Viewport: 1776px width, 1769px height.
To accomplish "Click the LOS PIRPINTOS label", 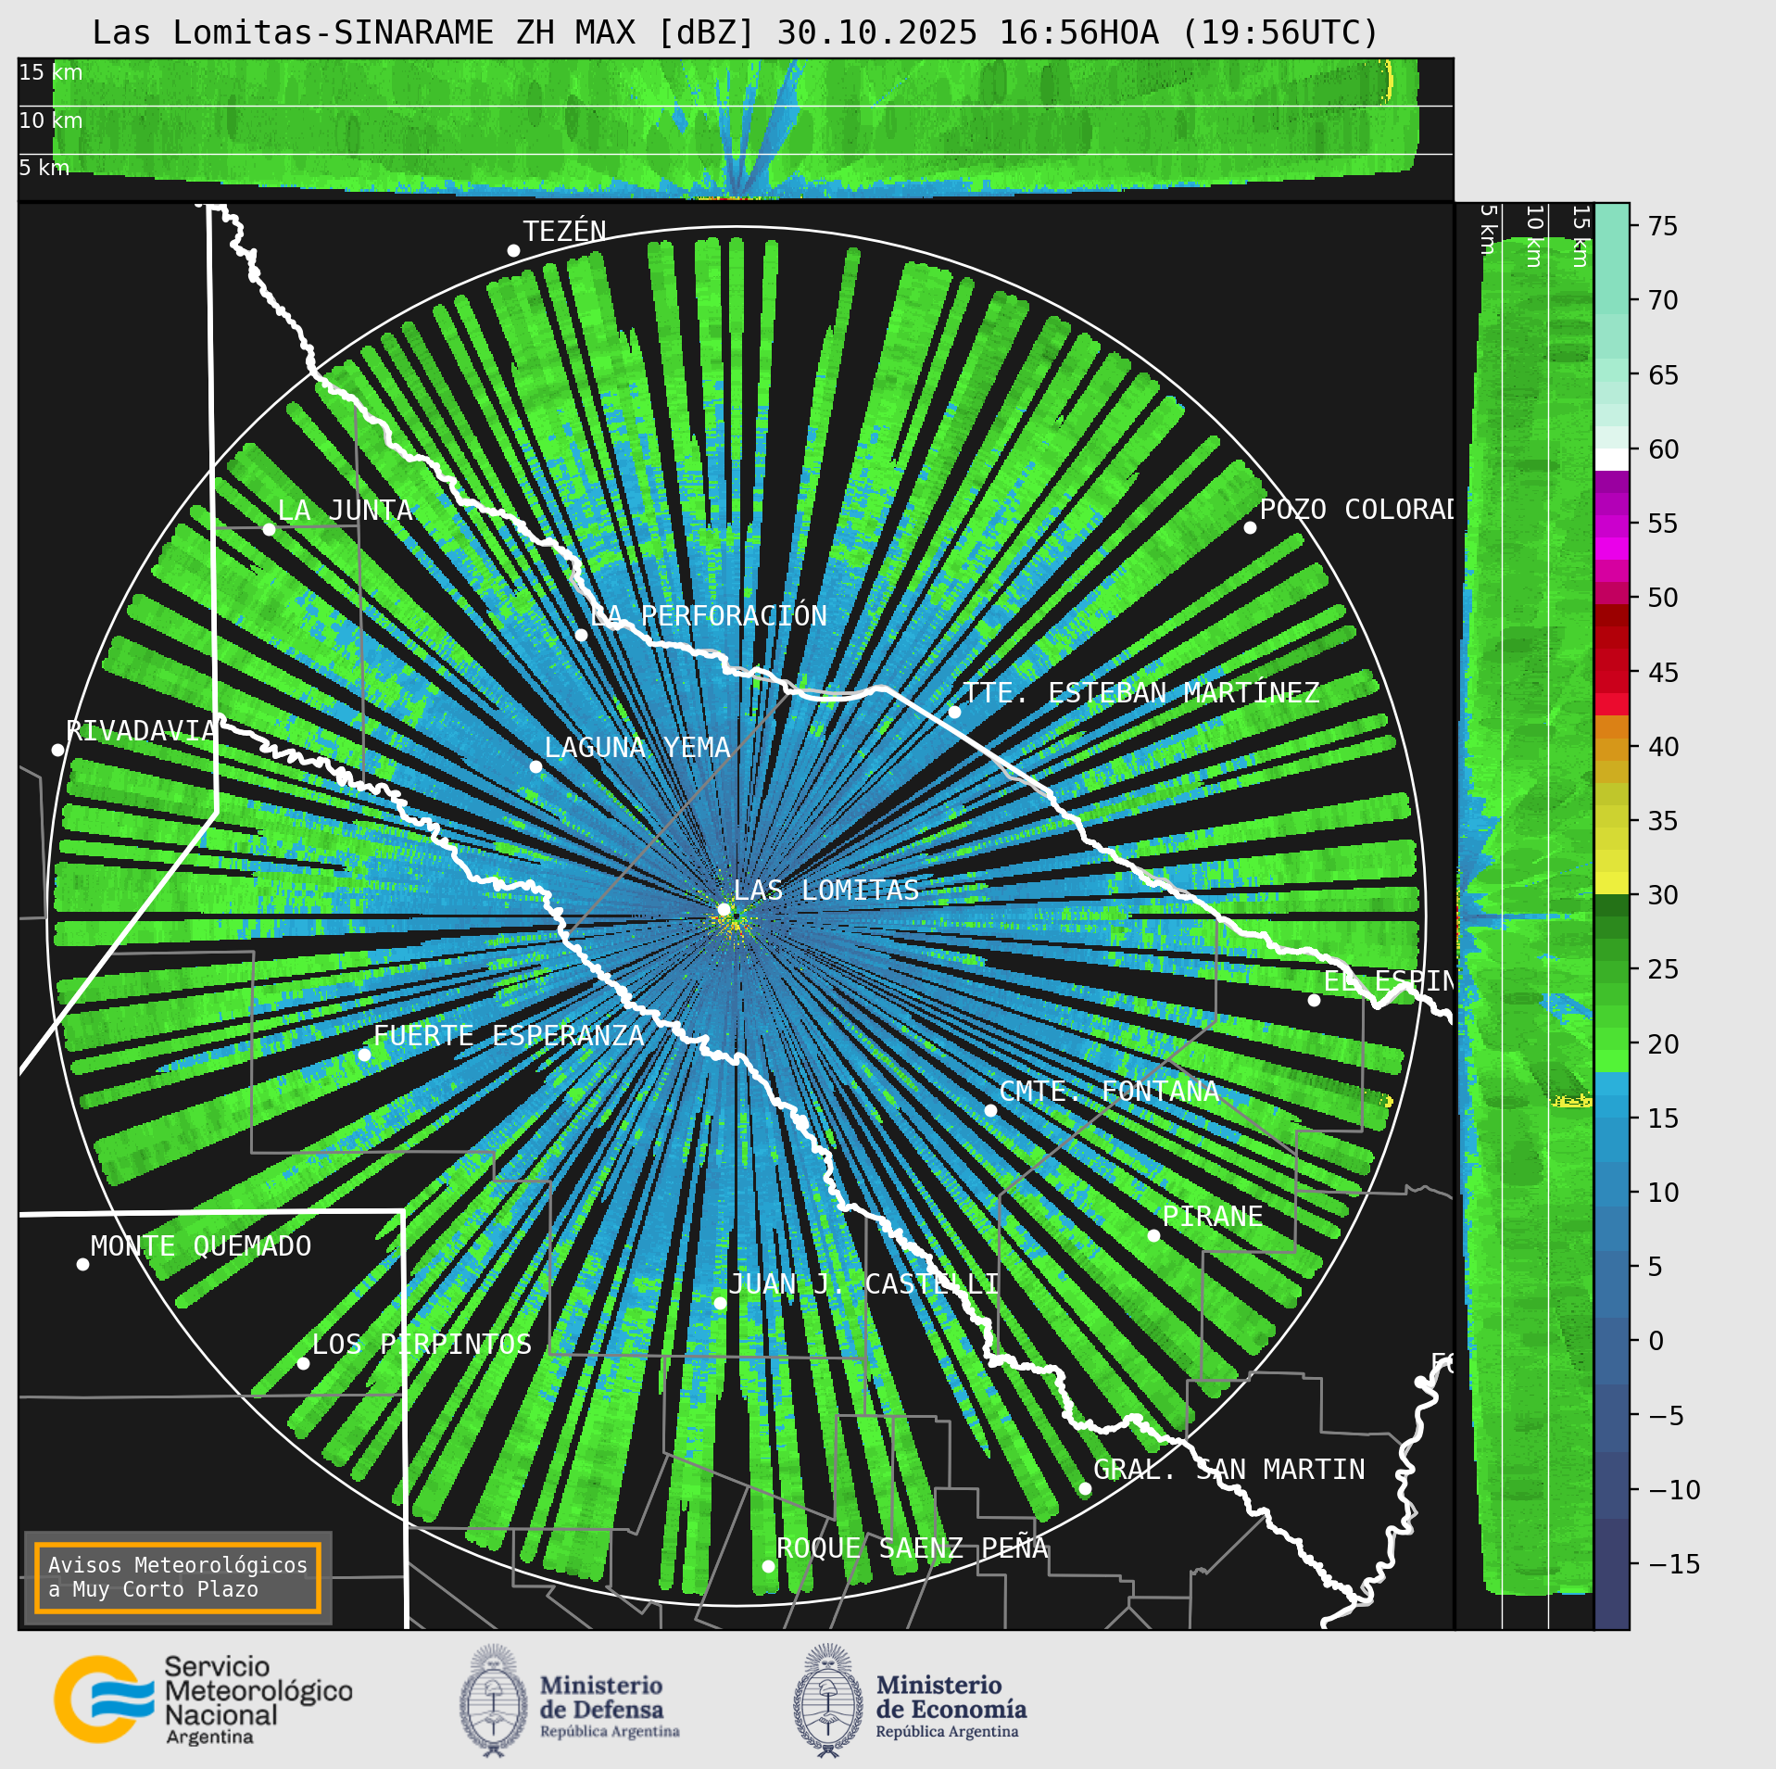I will (x=422, y=1345).
